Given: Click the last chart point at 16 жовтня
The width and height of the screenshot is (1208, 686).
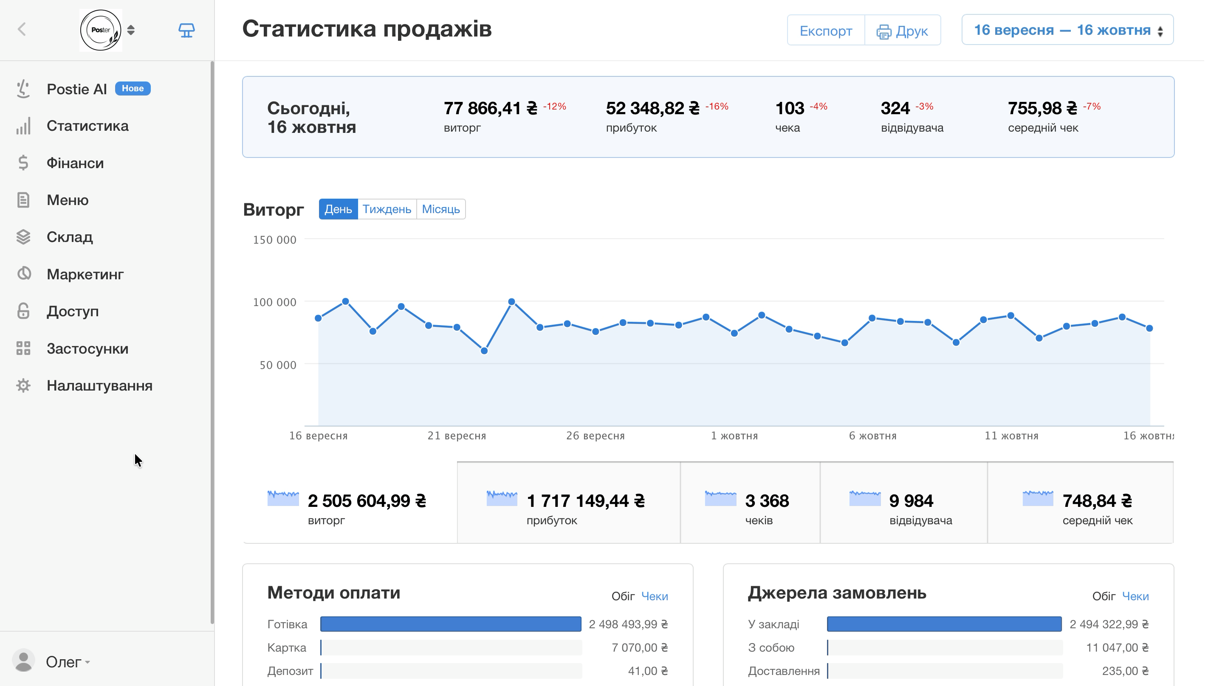Looking at the screenshot, I should [1152, 329].
